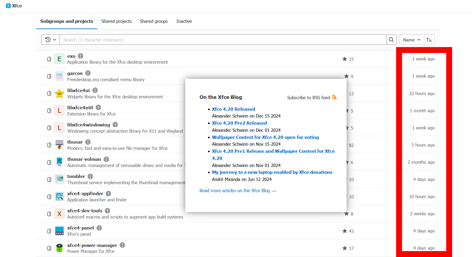Open the Name sort dropdown
The image size is (472, 257).
[x=412, y=40]
